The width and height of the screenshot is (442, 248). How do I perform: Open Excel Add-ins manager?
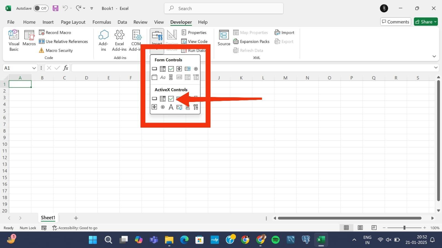click(x=119, y=41)
